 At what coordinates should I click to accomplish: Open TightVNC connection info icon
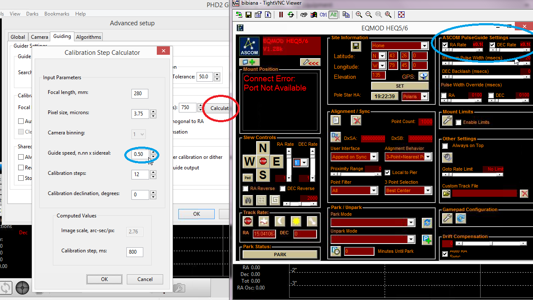tap(268, 15)
